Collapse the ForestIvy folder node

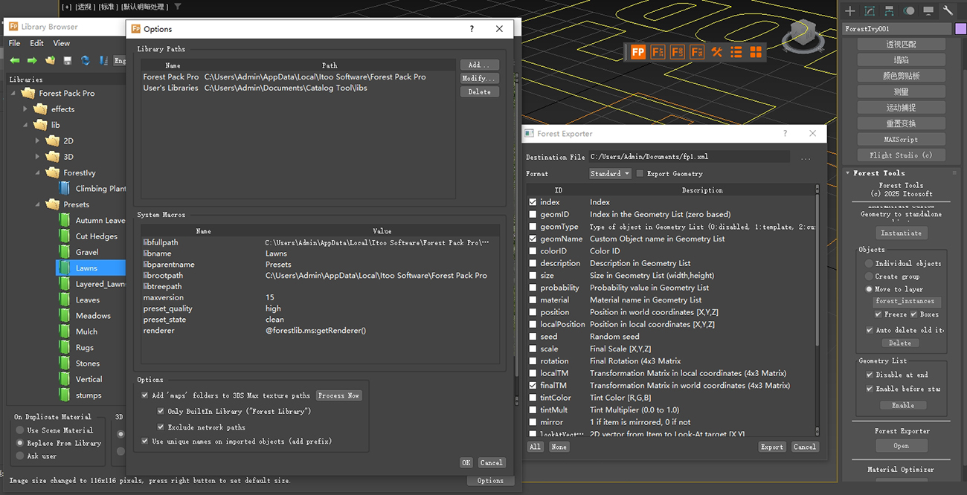coord(38,172)
